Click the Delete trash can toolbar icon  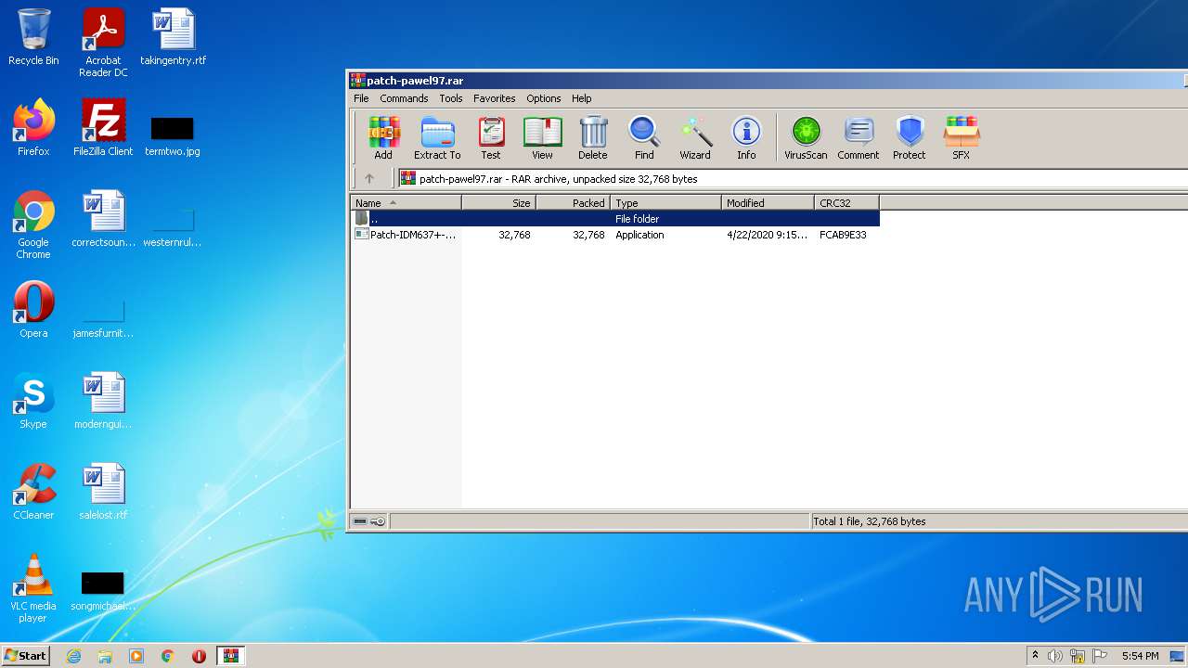(593, 137)
